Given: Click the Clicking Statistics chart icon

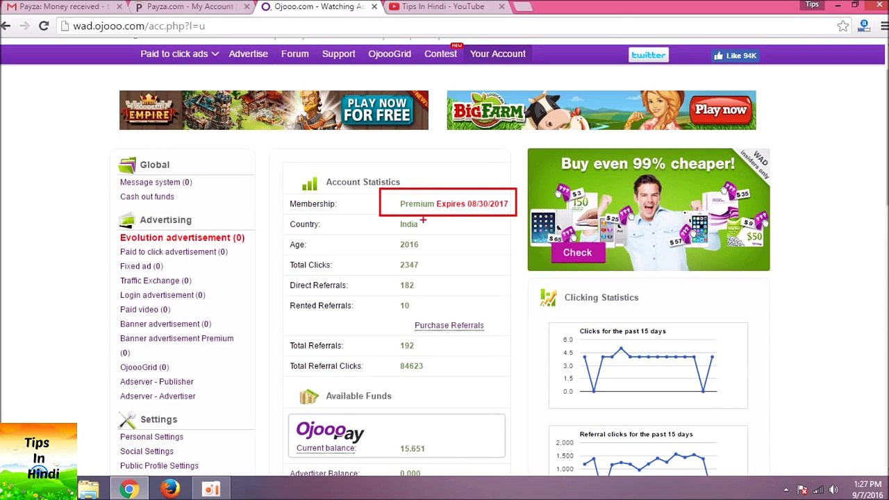Looking at the screenshot, I should click(548, 298).
